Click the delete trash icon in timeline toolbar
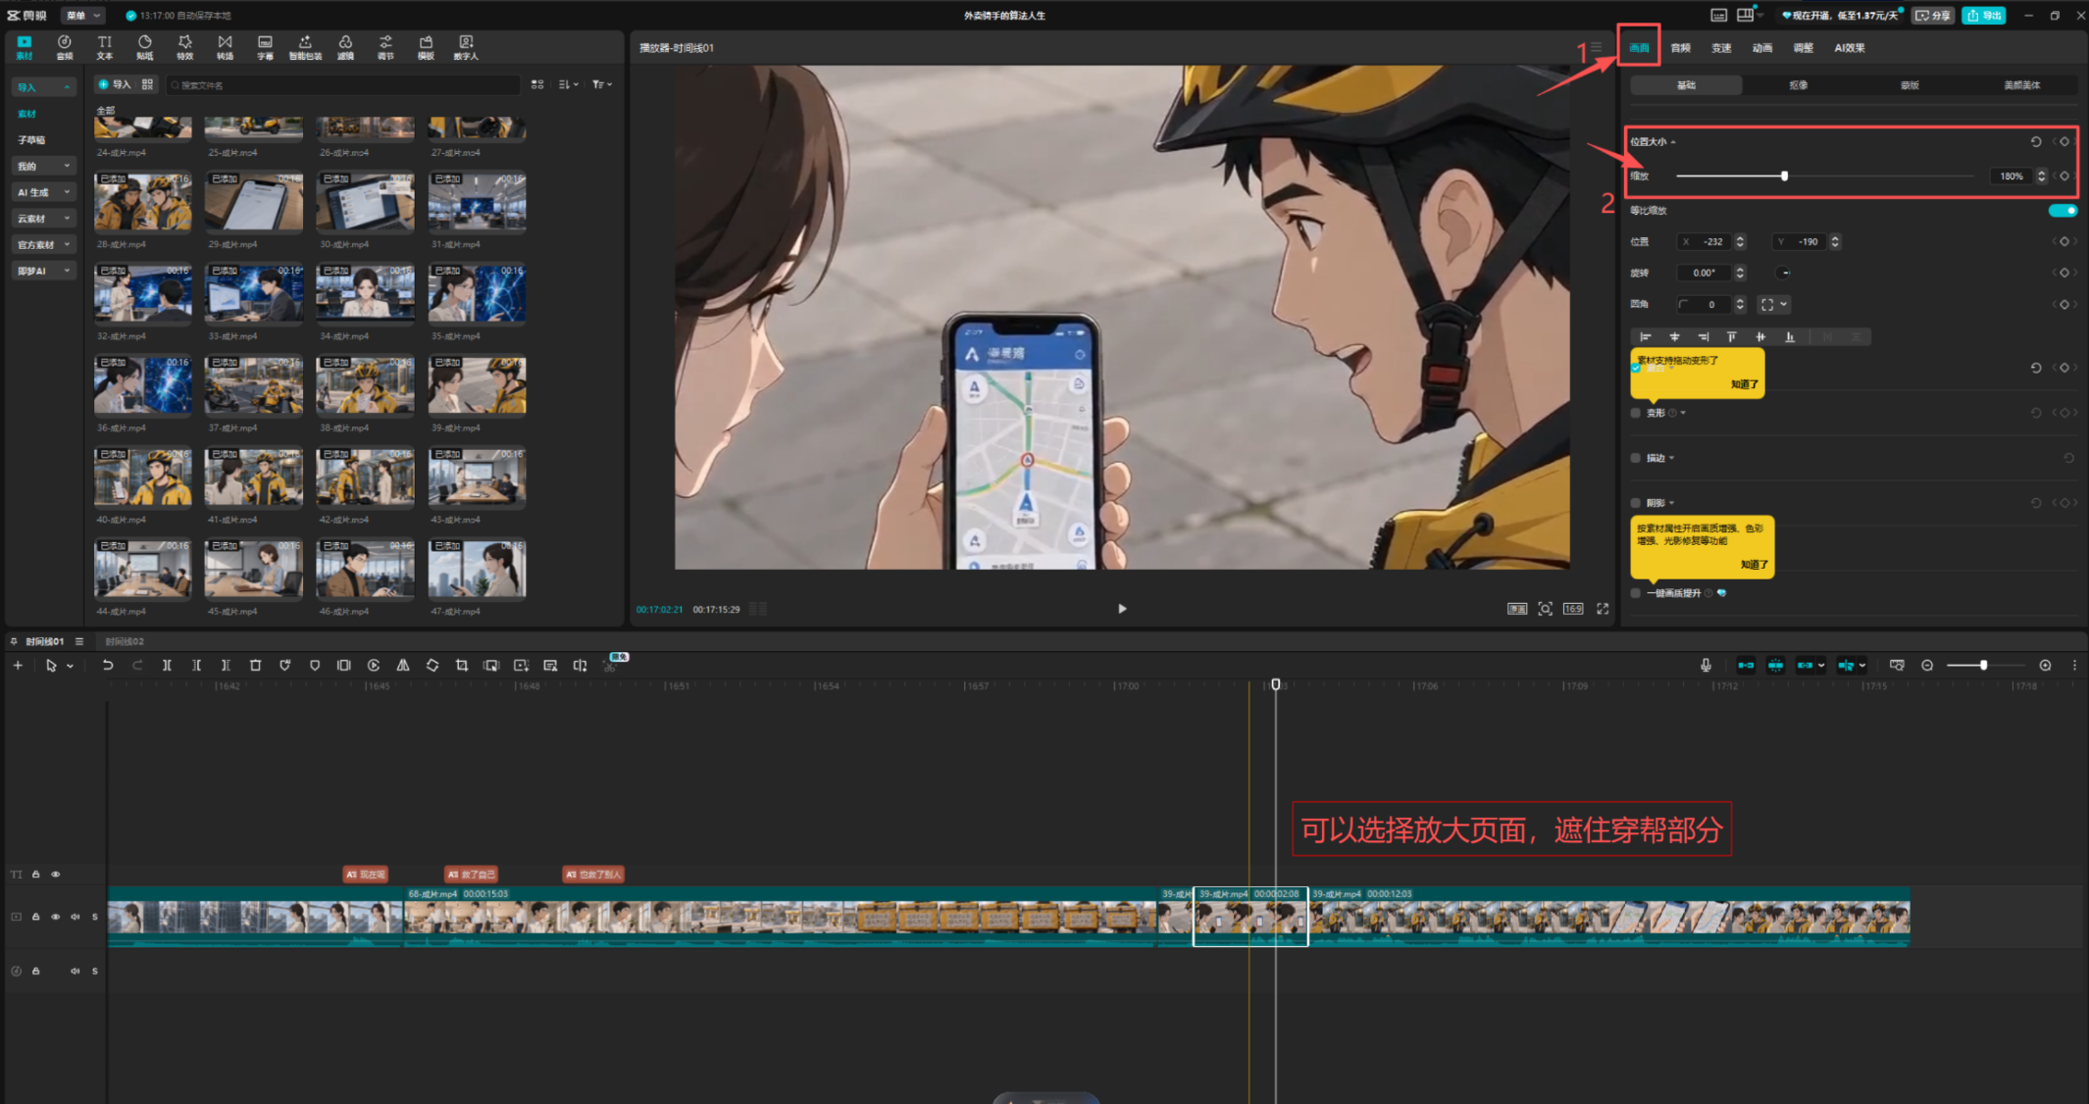 tap(255, 665)
